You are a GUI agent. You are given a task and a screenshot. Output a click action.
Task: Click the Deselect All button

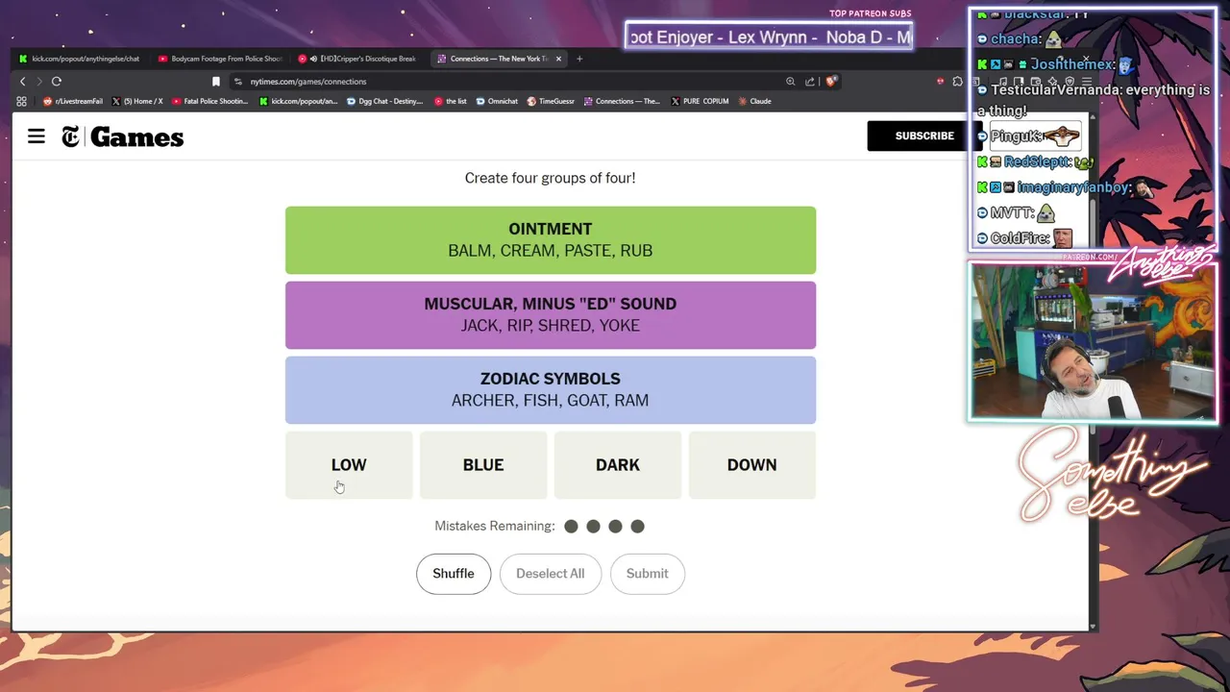tap(551, 574)
